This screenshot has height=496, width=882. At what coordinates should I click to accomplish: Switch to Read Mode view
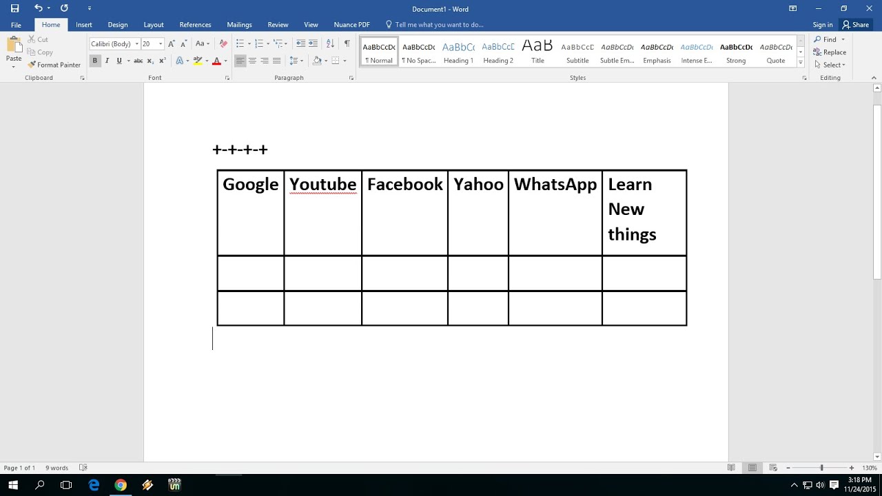[x=731, y=468]
